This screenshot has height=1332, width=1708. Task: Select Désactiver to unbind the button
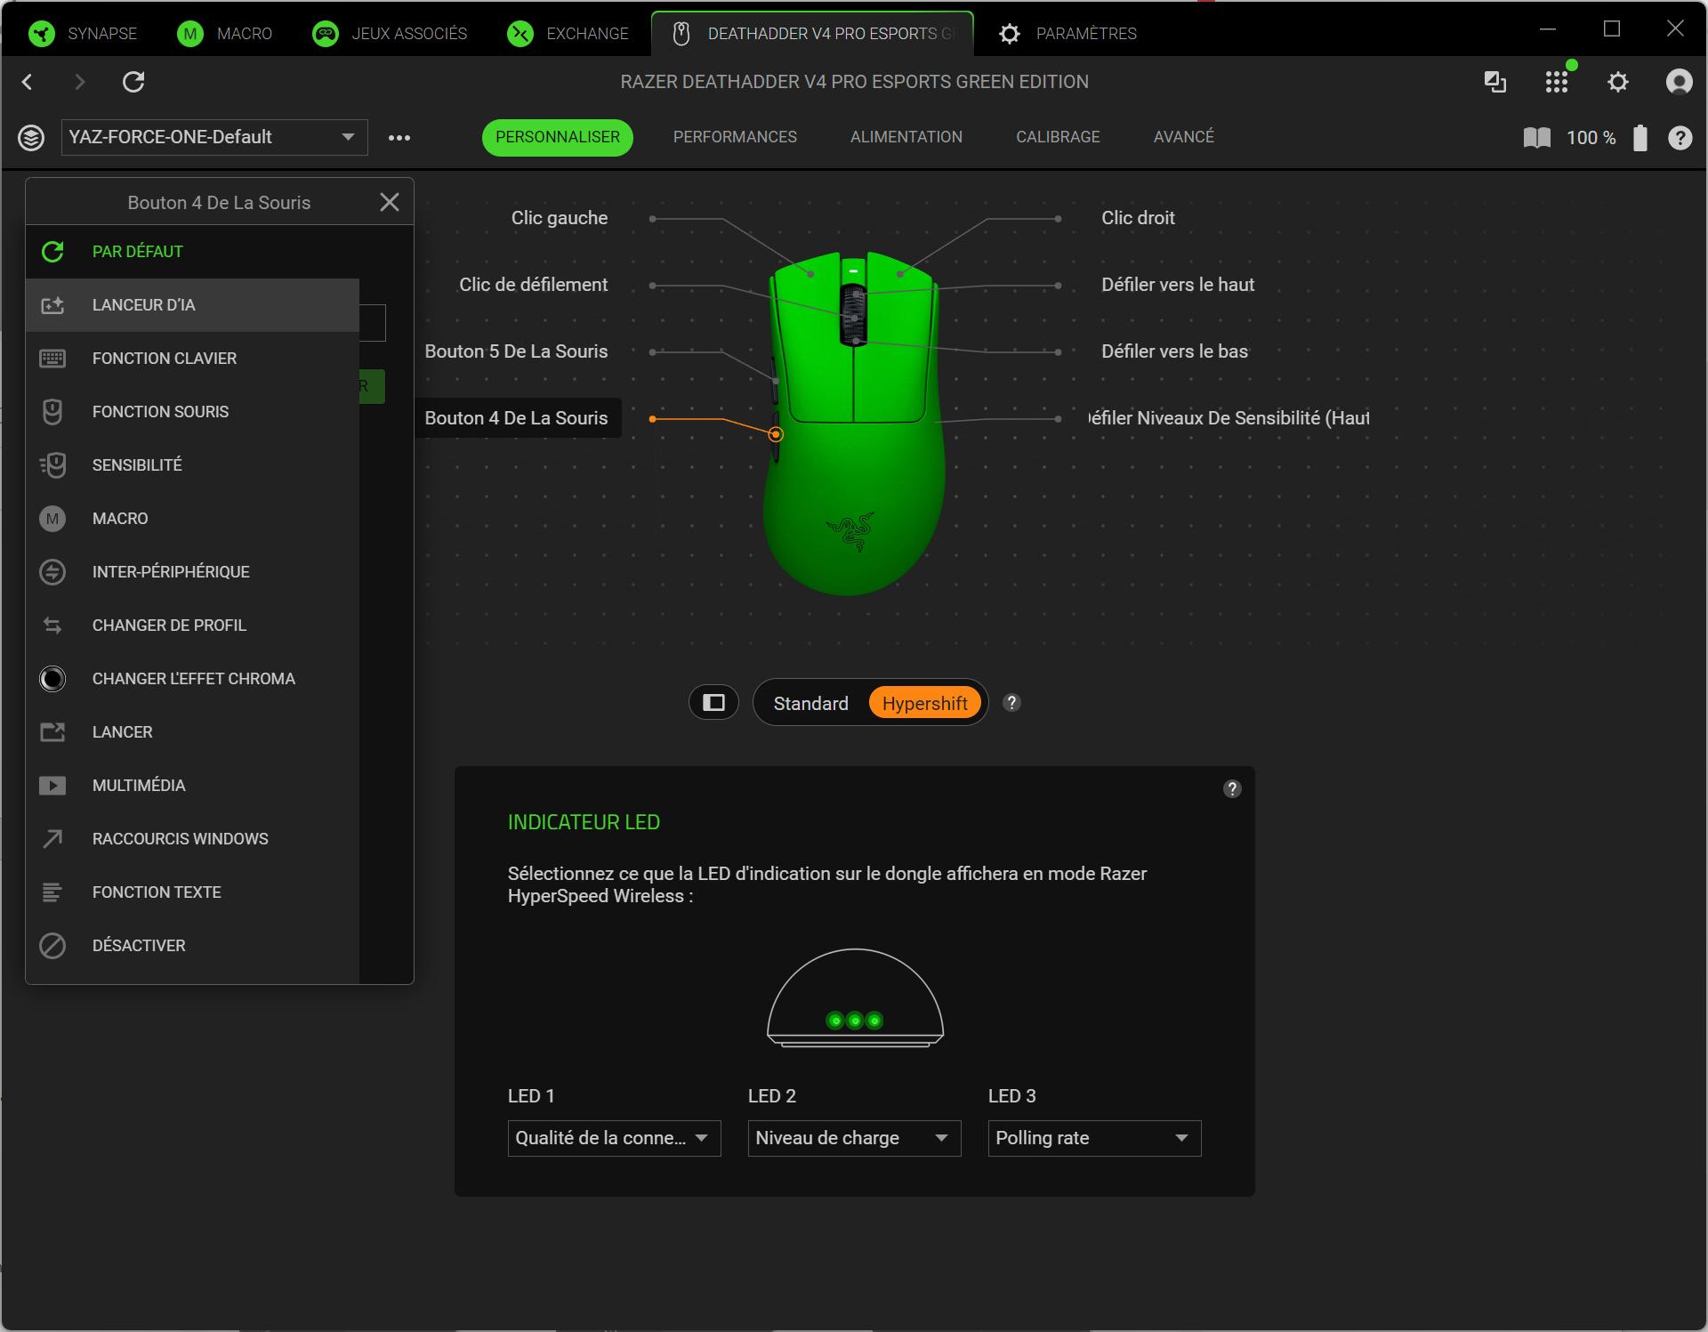[x=139, y=945]
